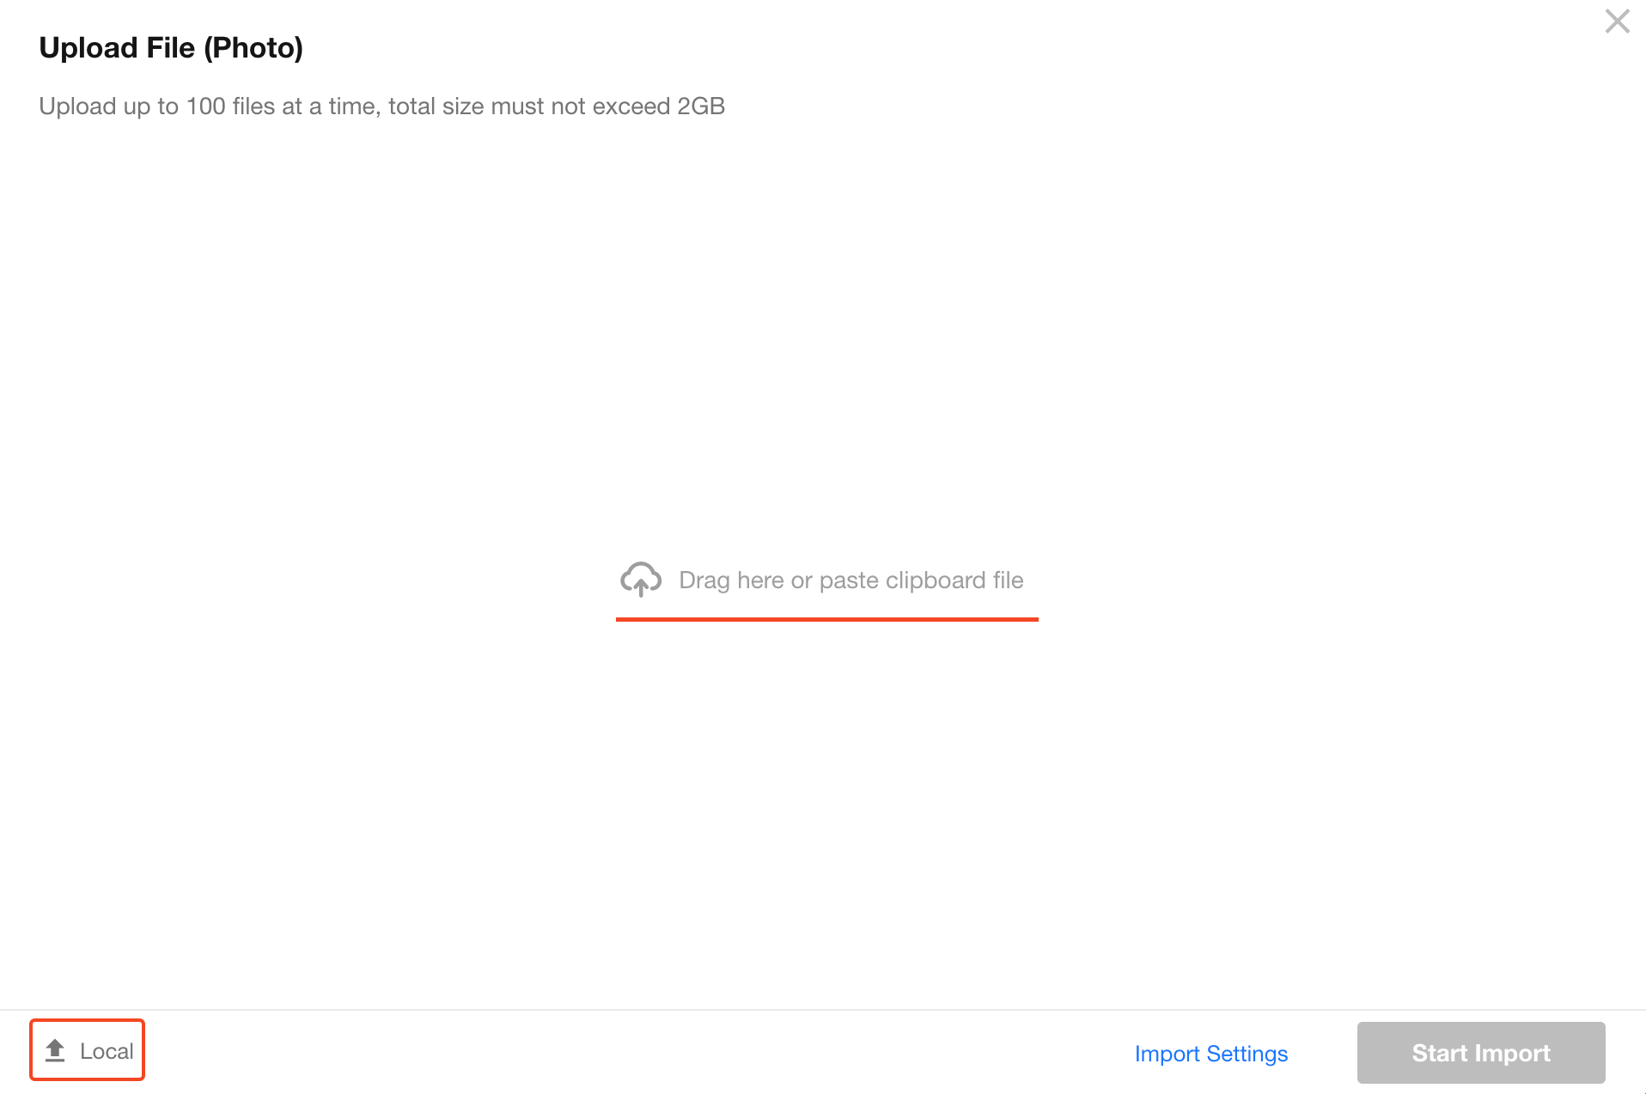This screenshot has width=1646, height=1094.
Task: Click the word 'Drag' in the drop prompt
Action: [x=704, y=580]
